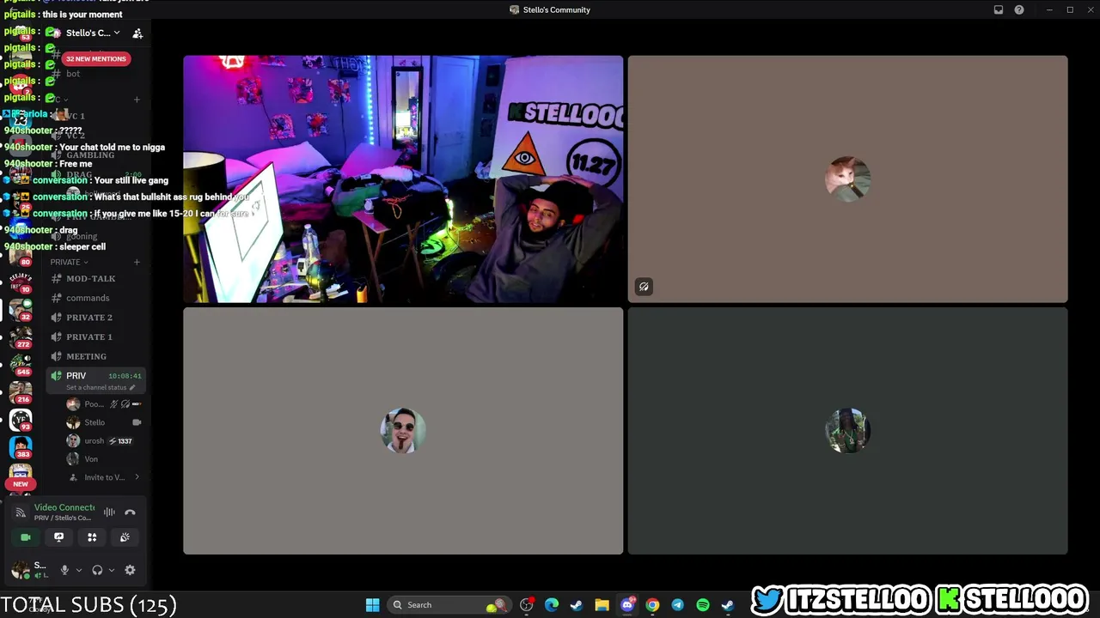Open Telegram from taskbar
The height and width of the screenshot is (618, 1100).
pyautogui.click(x=677, y=605)
